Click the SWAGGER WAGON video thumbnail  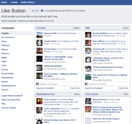39,68
